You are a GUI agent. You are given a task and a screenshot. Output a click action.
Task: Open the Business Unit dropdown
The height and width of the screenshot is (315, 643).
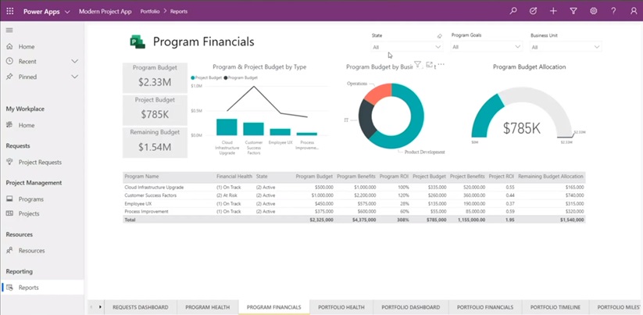pyautogui.click(x=566, y=47)
